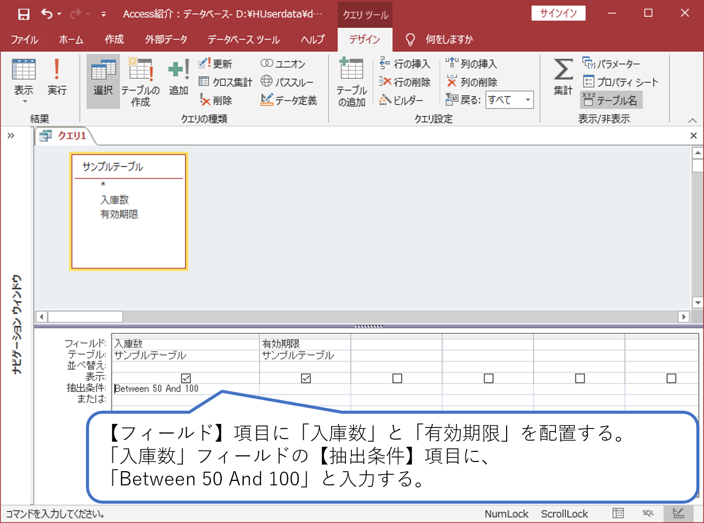Click the 集計 (Totals) sigma icon
Viewport: 704px width, 523px height.
point(562,79)
